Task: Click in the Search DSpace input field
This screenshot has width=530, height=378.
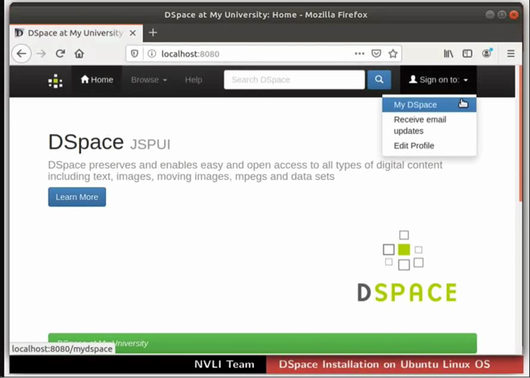Action: click(294, 79)
